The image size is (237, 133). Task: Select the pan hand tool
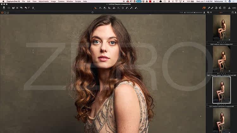(100, 8)
